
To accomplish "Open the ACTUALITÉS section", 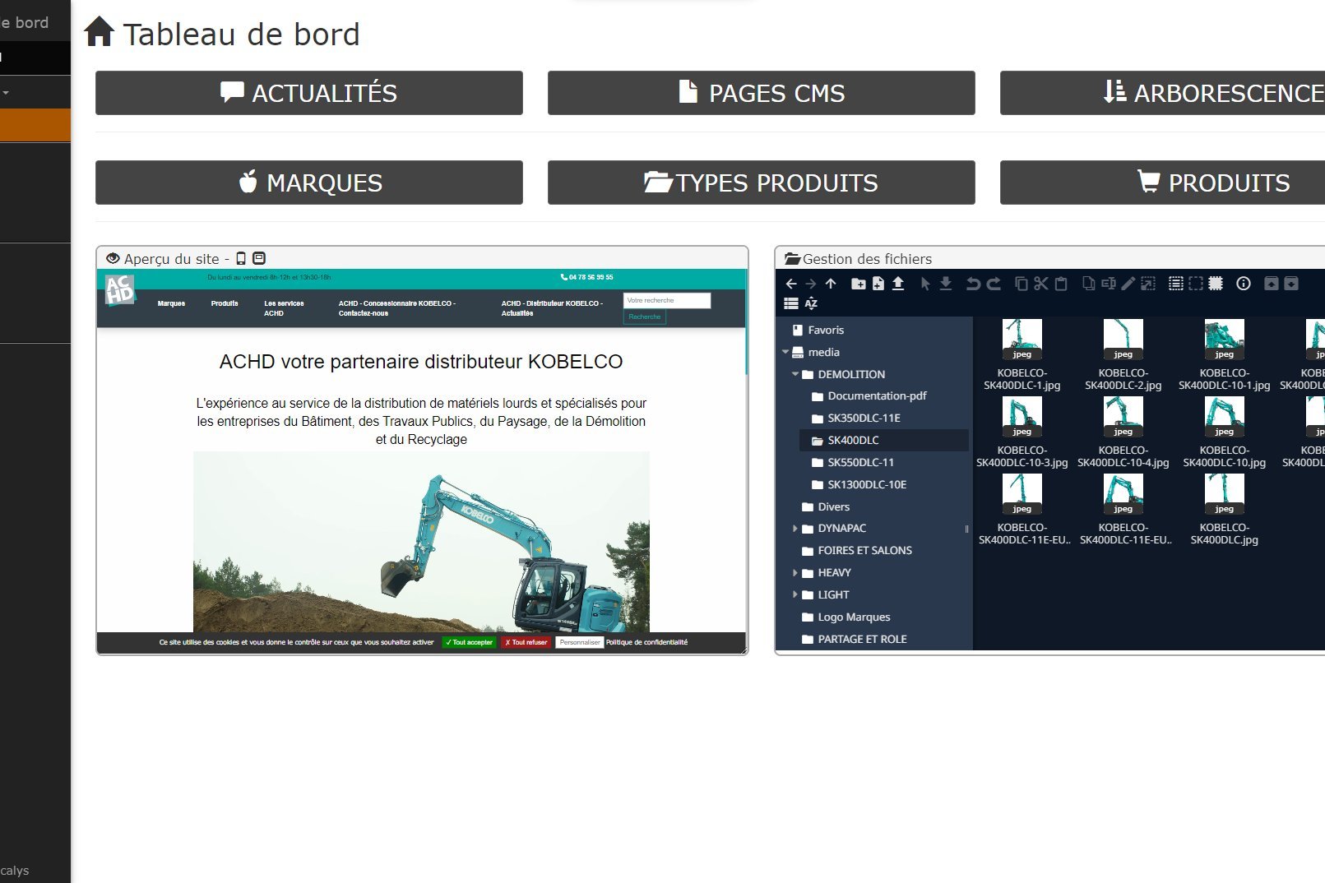I will [309, 93].
